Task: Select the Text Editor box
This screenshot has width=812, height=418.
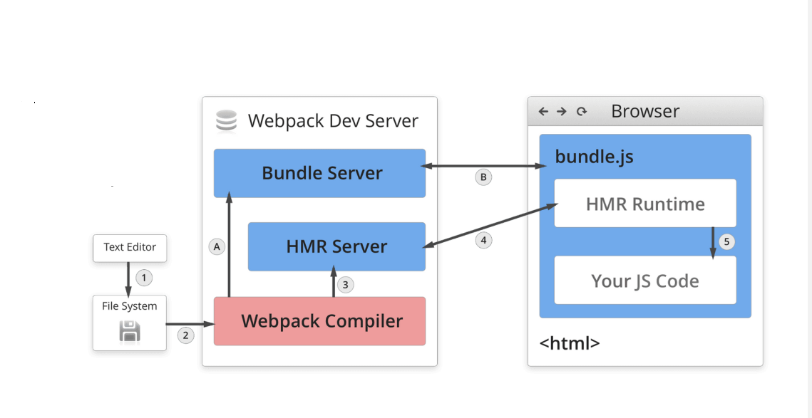Action: point(130,249)
